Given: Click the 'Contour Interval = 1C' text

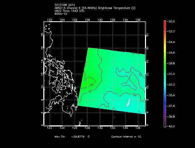Looking at the screenshot, I should coord(126,137).
